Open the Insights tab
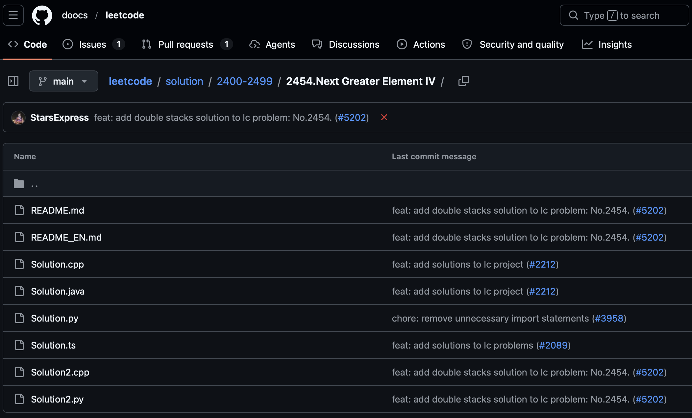 (x=607, y=44)
